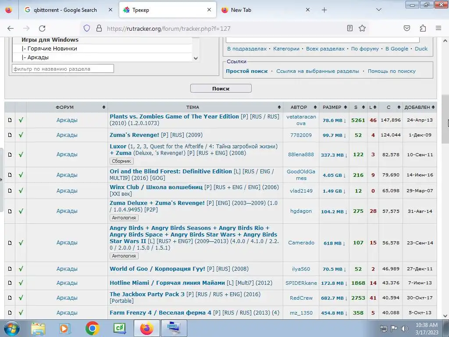Click the Action Center flag icon
Viewport: 449px width, 337px height.
pyautogui.click(x=394, y=329)
